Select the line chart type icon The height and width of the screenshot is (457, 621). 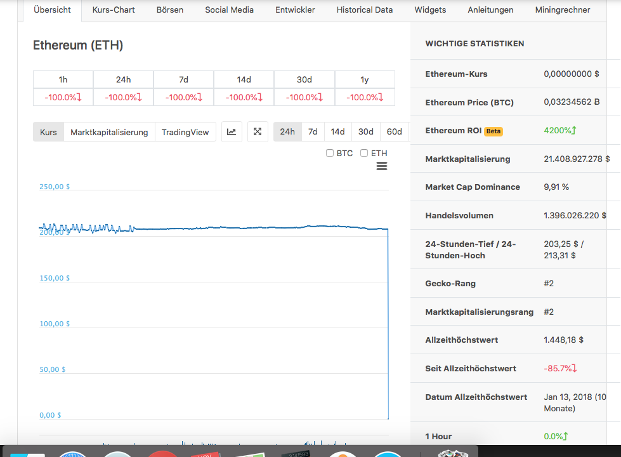(232, 131)
